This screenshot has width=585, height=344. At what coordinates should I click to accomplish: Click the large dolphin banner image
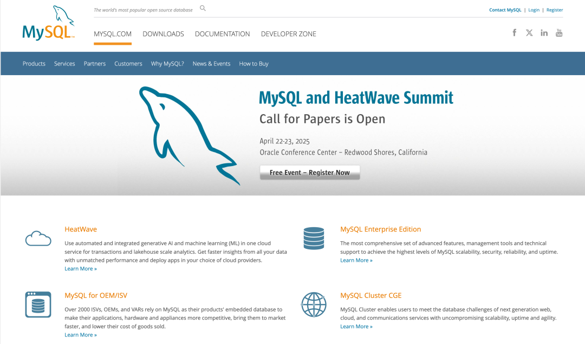(190, 136)
